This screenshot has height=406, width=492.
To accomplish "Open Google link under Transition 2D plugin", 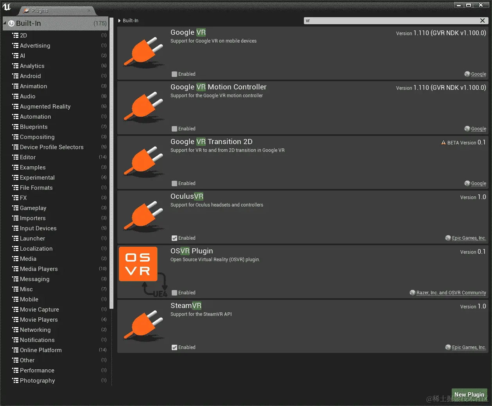I will tap(479, 183).
